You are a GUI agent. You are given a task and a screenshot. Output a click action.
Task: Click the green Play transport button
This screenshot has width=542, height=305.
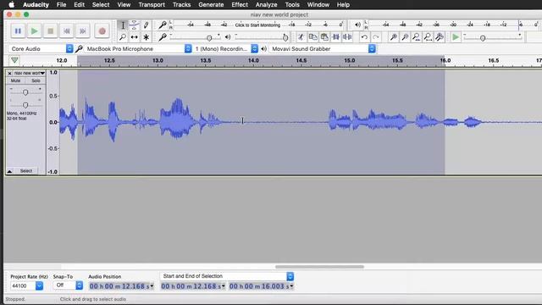[34, 31]
